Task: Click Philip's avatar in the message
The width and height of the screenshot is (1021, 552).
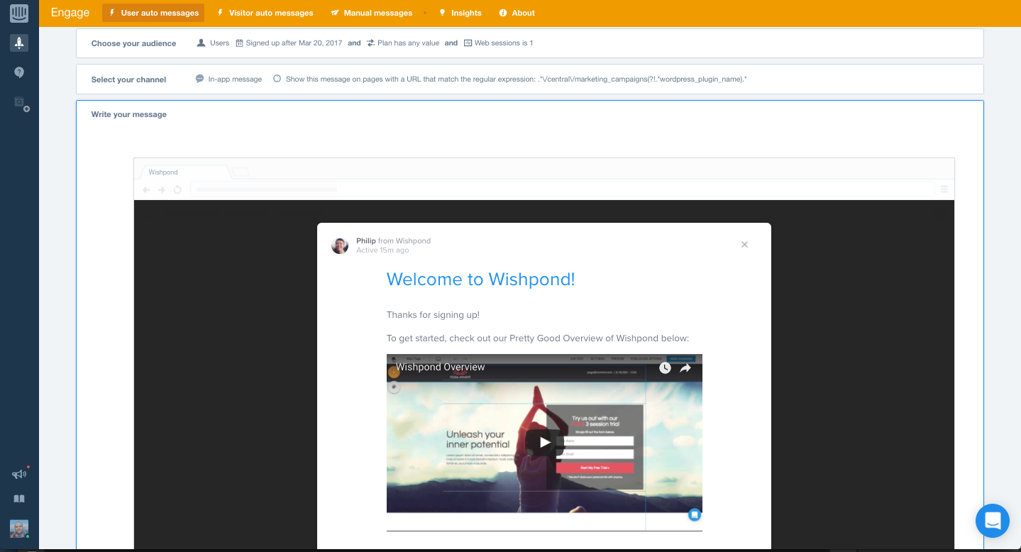Action: pos(340,245)
